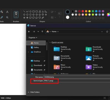Choose the Right arrow shape
Screen dimensions: 110x100
34,15
